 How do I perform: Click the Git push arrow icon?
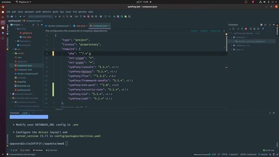coord(85,17)
